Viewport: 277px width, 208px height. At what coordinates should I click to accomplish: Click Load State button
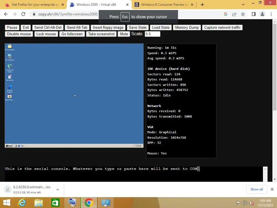click(161, 27)
